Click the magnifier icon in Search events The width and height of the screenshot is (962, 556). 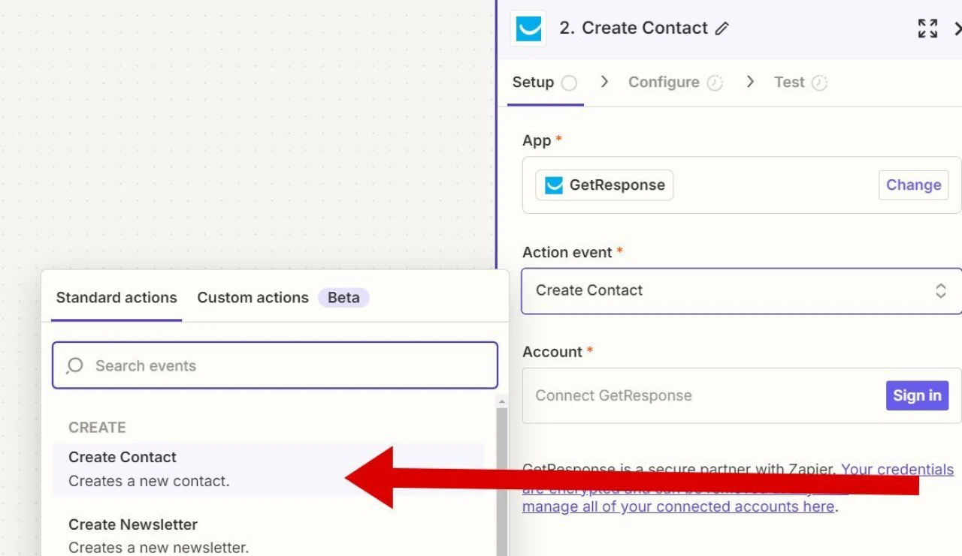(x=74, y=366)
